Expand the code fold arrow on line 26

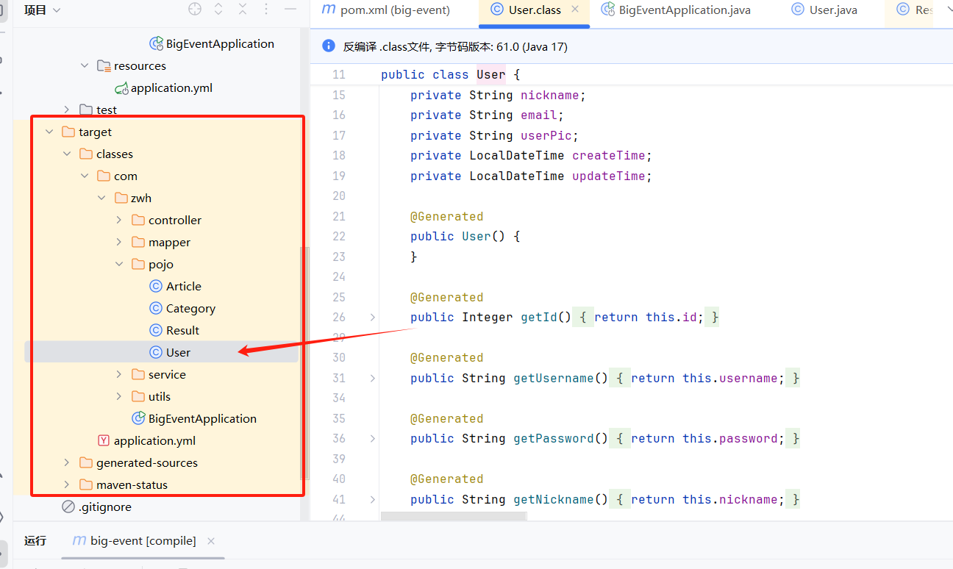click(372, 317)
